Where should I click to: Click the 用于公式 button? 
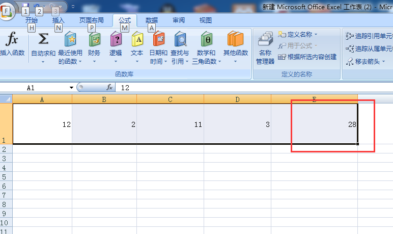pyautogui.click(x=298, y=46)
